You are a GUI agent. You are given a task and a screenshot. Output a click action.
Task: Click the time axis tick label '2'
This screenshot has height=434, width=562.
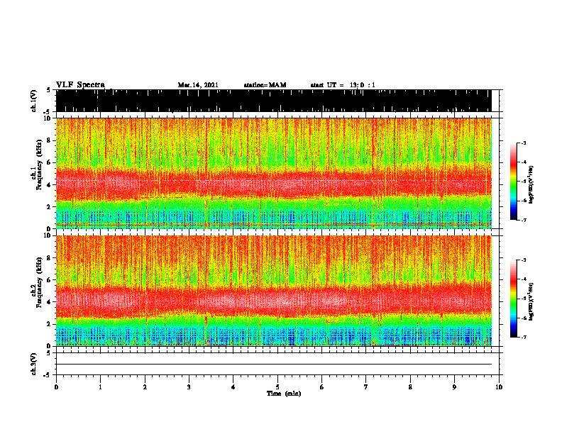pyautogui.click(x=145, y=387)
